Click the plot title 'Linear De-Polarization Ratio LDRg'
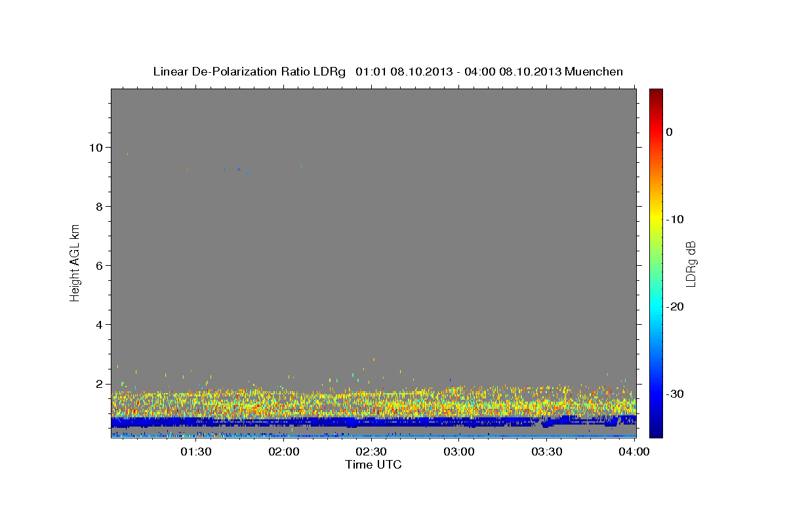The width and height of the screenshot is (787, 525). click(x=249, y=72)
